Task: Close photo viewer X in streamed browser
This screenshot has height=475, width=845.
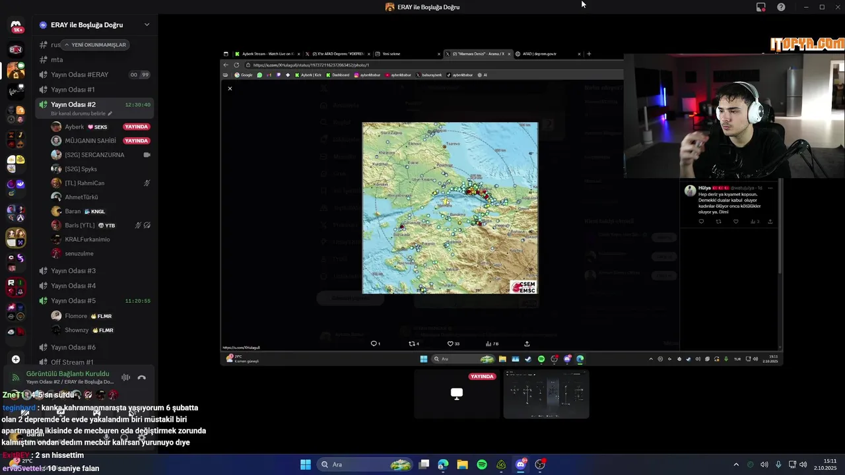Action: [x=230, y=88]
